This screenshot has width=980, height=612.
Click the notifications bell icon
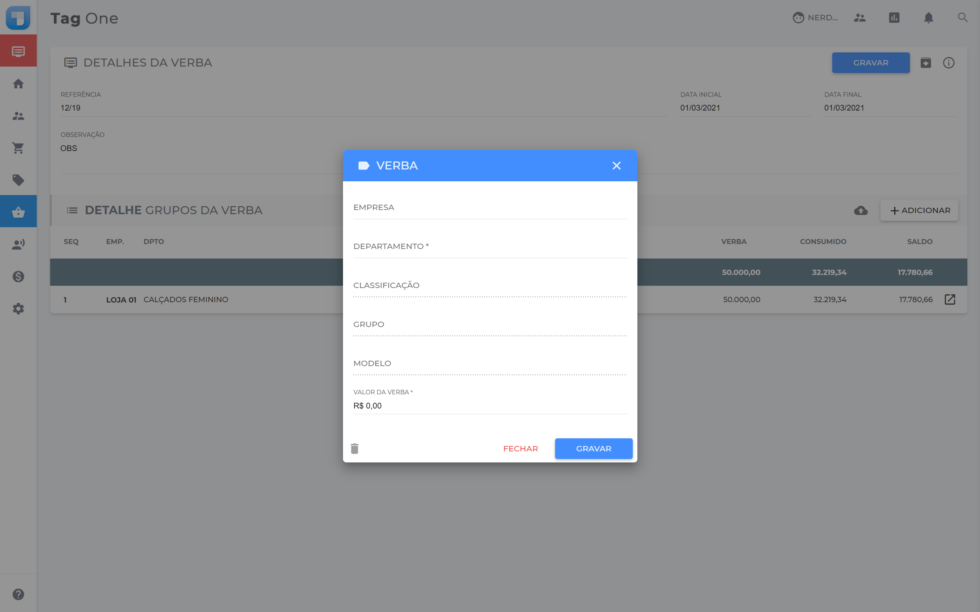928,18
